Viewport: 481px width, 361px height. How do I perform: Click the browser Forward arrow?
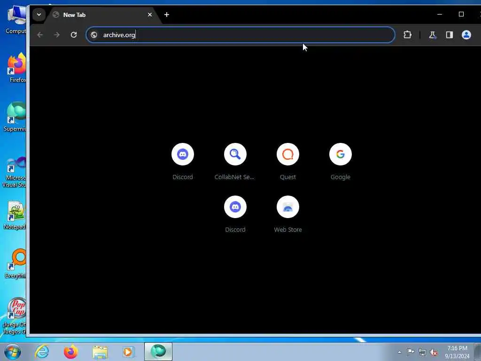57,35
